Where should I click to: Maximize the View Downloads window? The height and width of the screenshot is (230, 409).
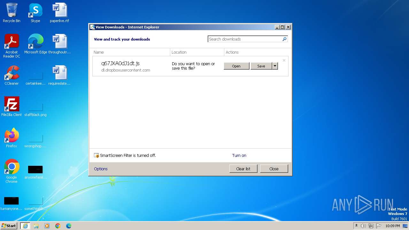[282, 27]
